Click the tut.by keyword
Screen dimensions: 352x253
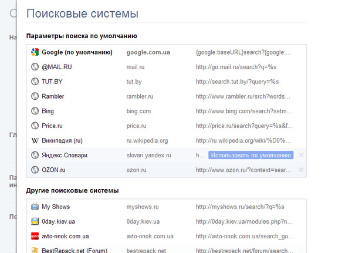(134, 82)
